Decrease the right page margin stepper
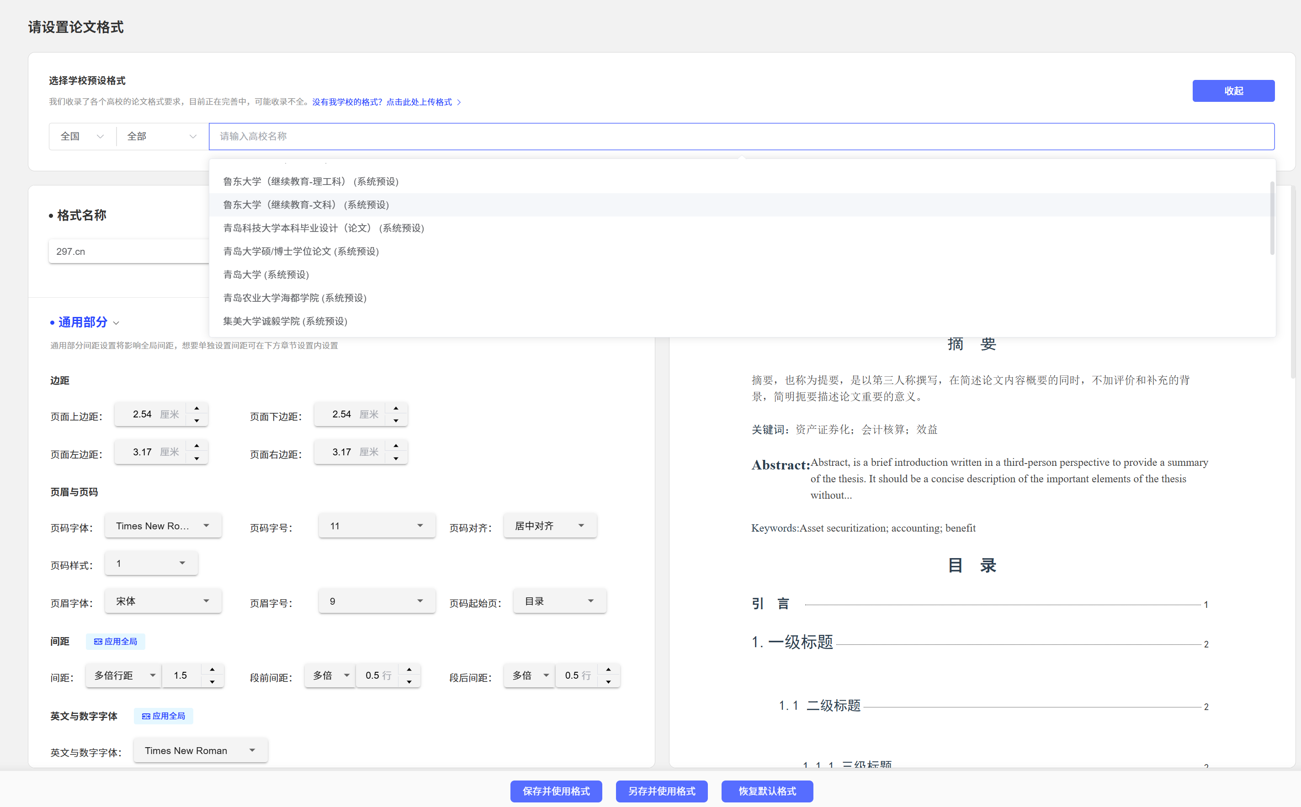The image size is (1301, 807). click(396, 459)
